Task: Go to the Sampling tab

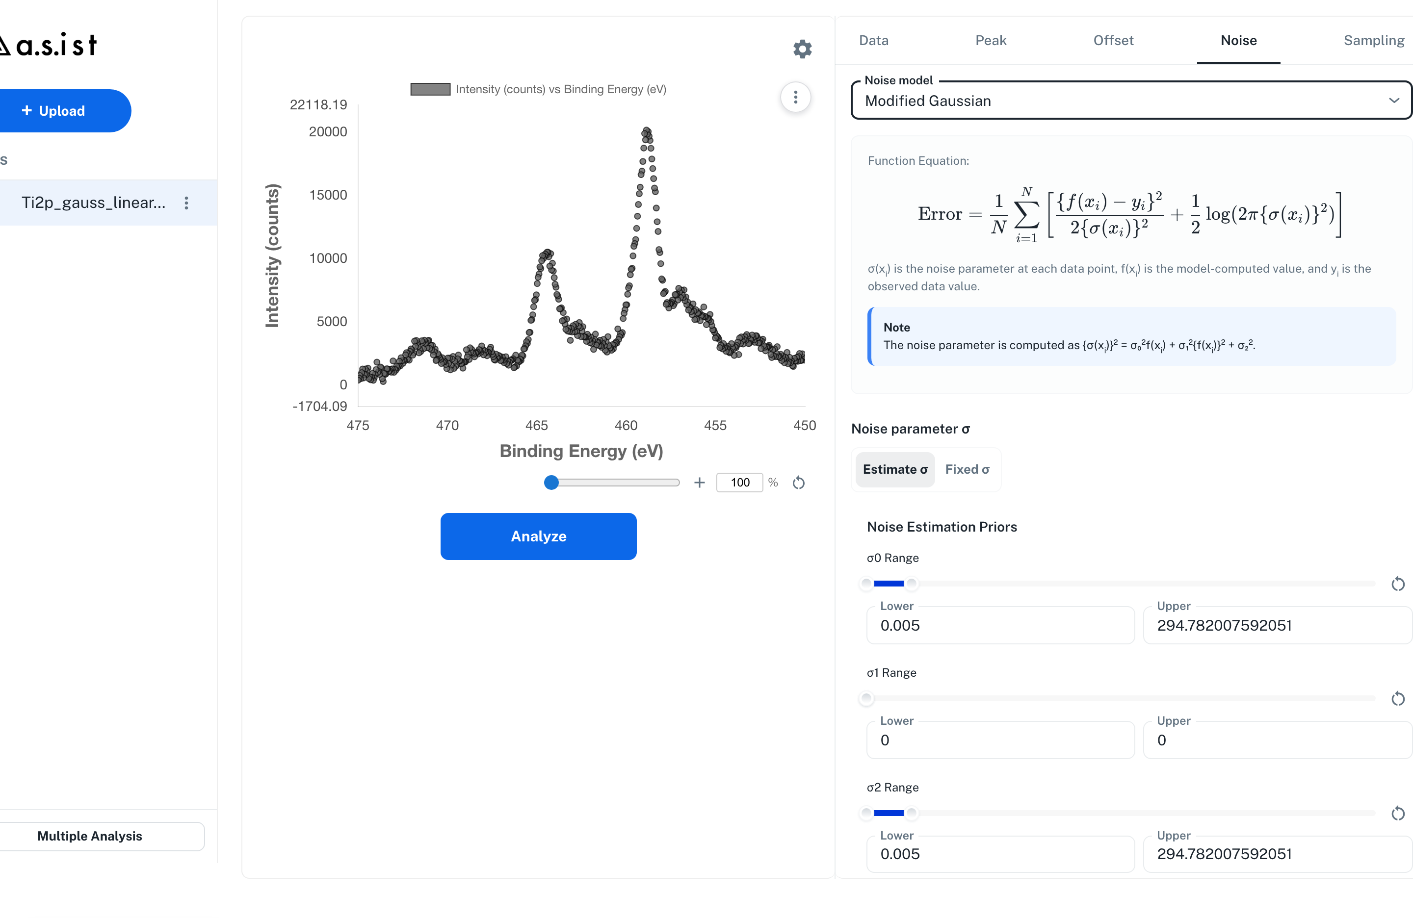Action: click(x=1374, y=40)
